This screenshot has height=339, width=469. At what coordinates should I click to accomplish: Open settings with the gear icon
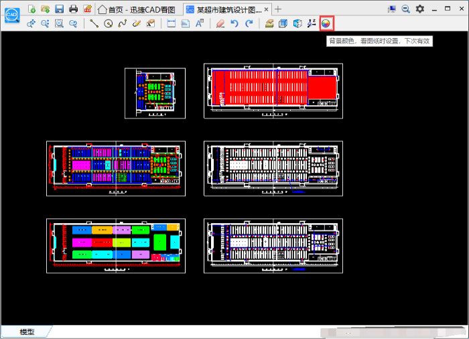420,9
